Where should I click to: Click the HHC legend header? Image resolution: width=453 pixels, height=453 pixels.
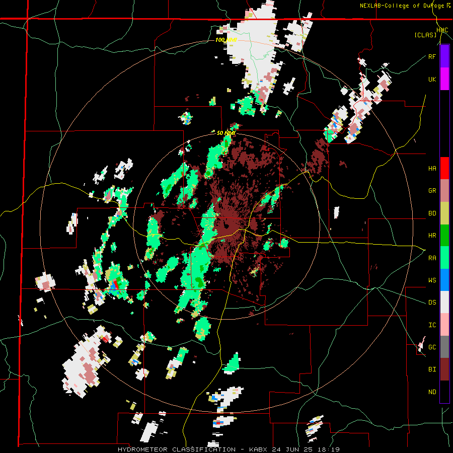coord(442,30)
